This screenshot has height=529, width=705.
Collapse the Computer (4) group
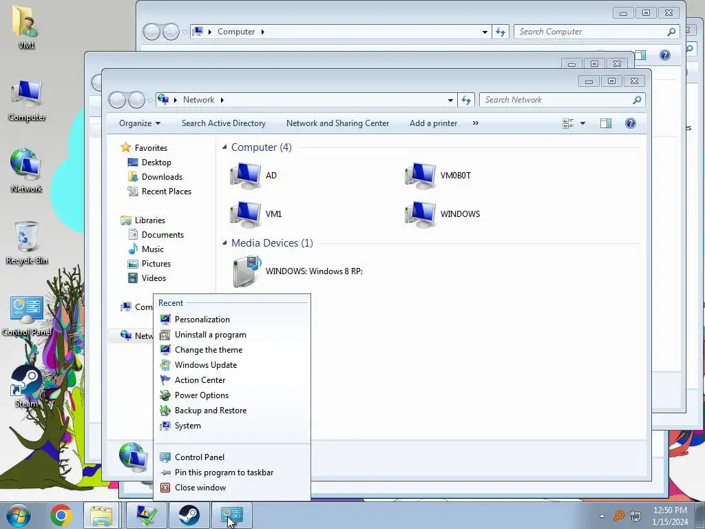click(224, 147)
